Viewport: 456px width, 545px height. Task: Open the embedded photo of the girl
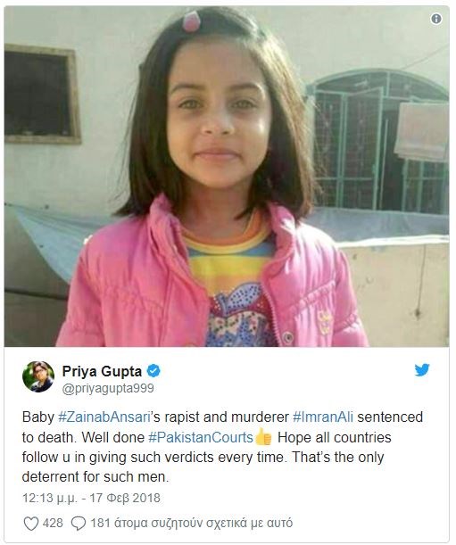click(227, 177)
